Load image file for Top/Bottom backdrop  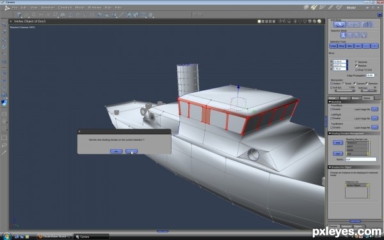(374, 127)
